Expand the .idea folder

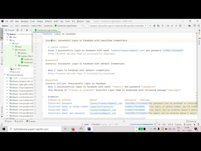[x=8, y=37]
